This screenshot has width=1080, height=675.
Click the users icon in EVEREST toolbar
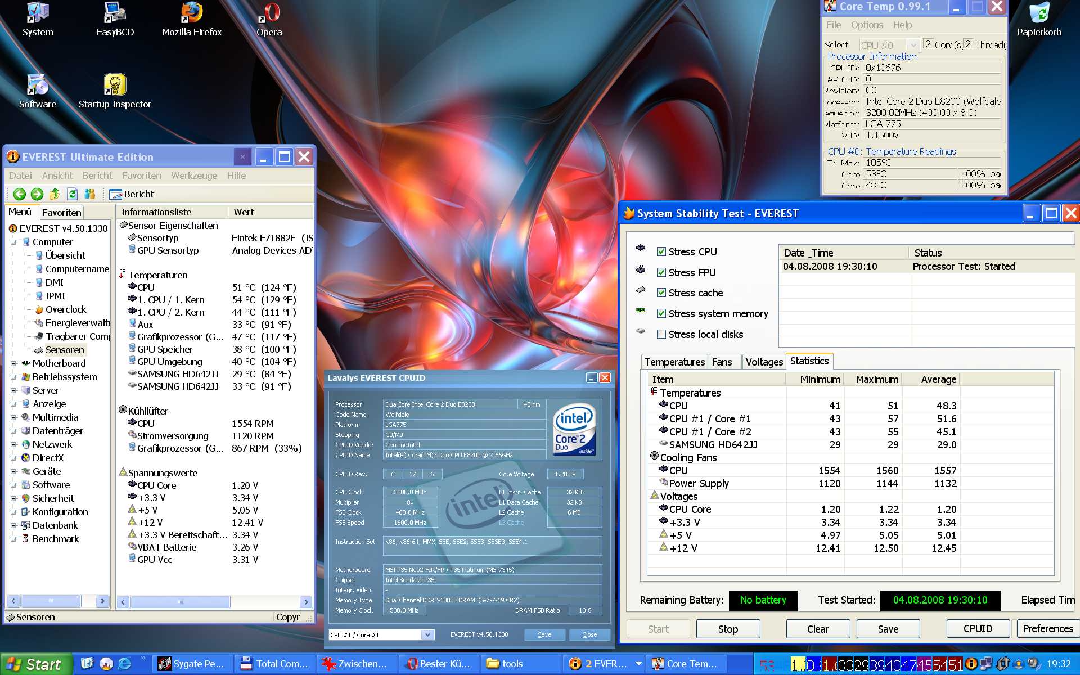89,194
